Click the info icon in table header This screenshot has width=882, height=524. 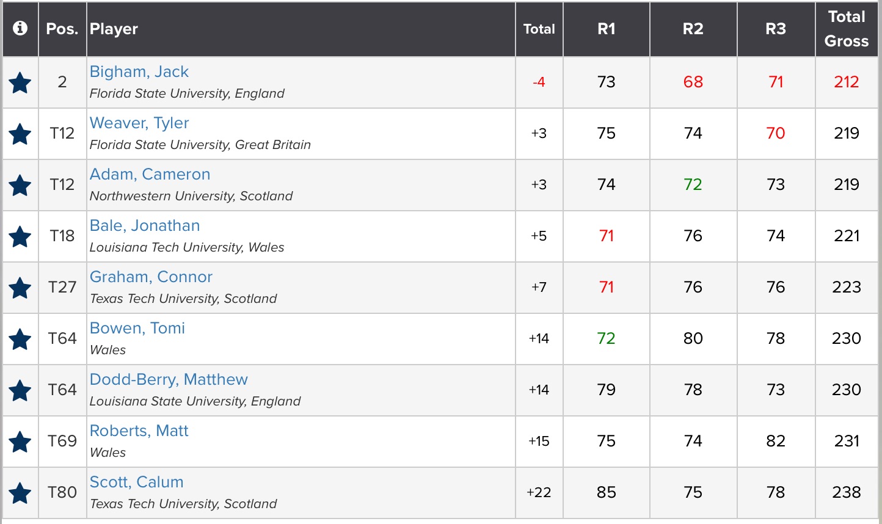[20, 29]
